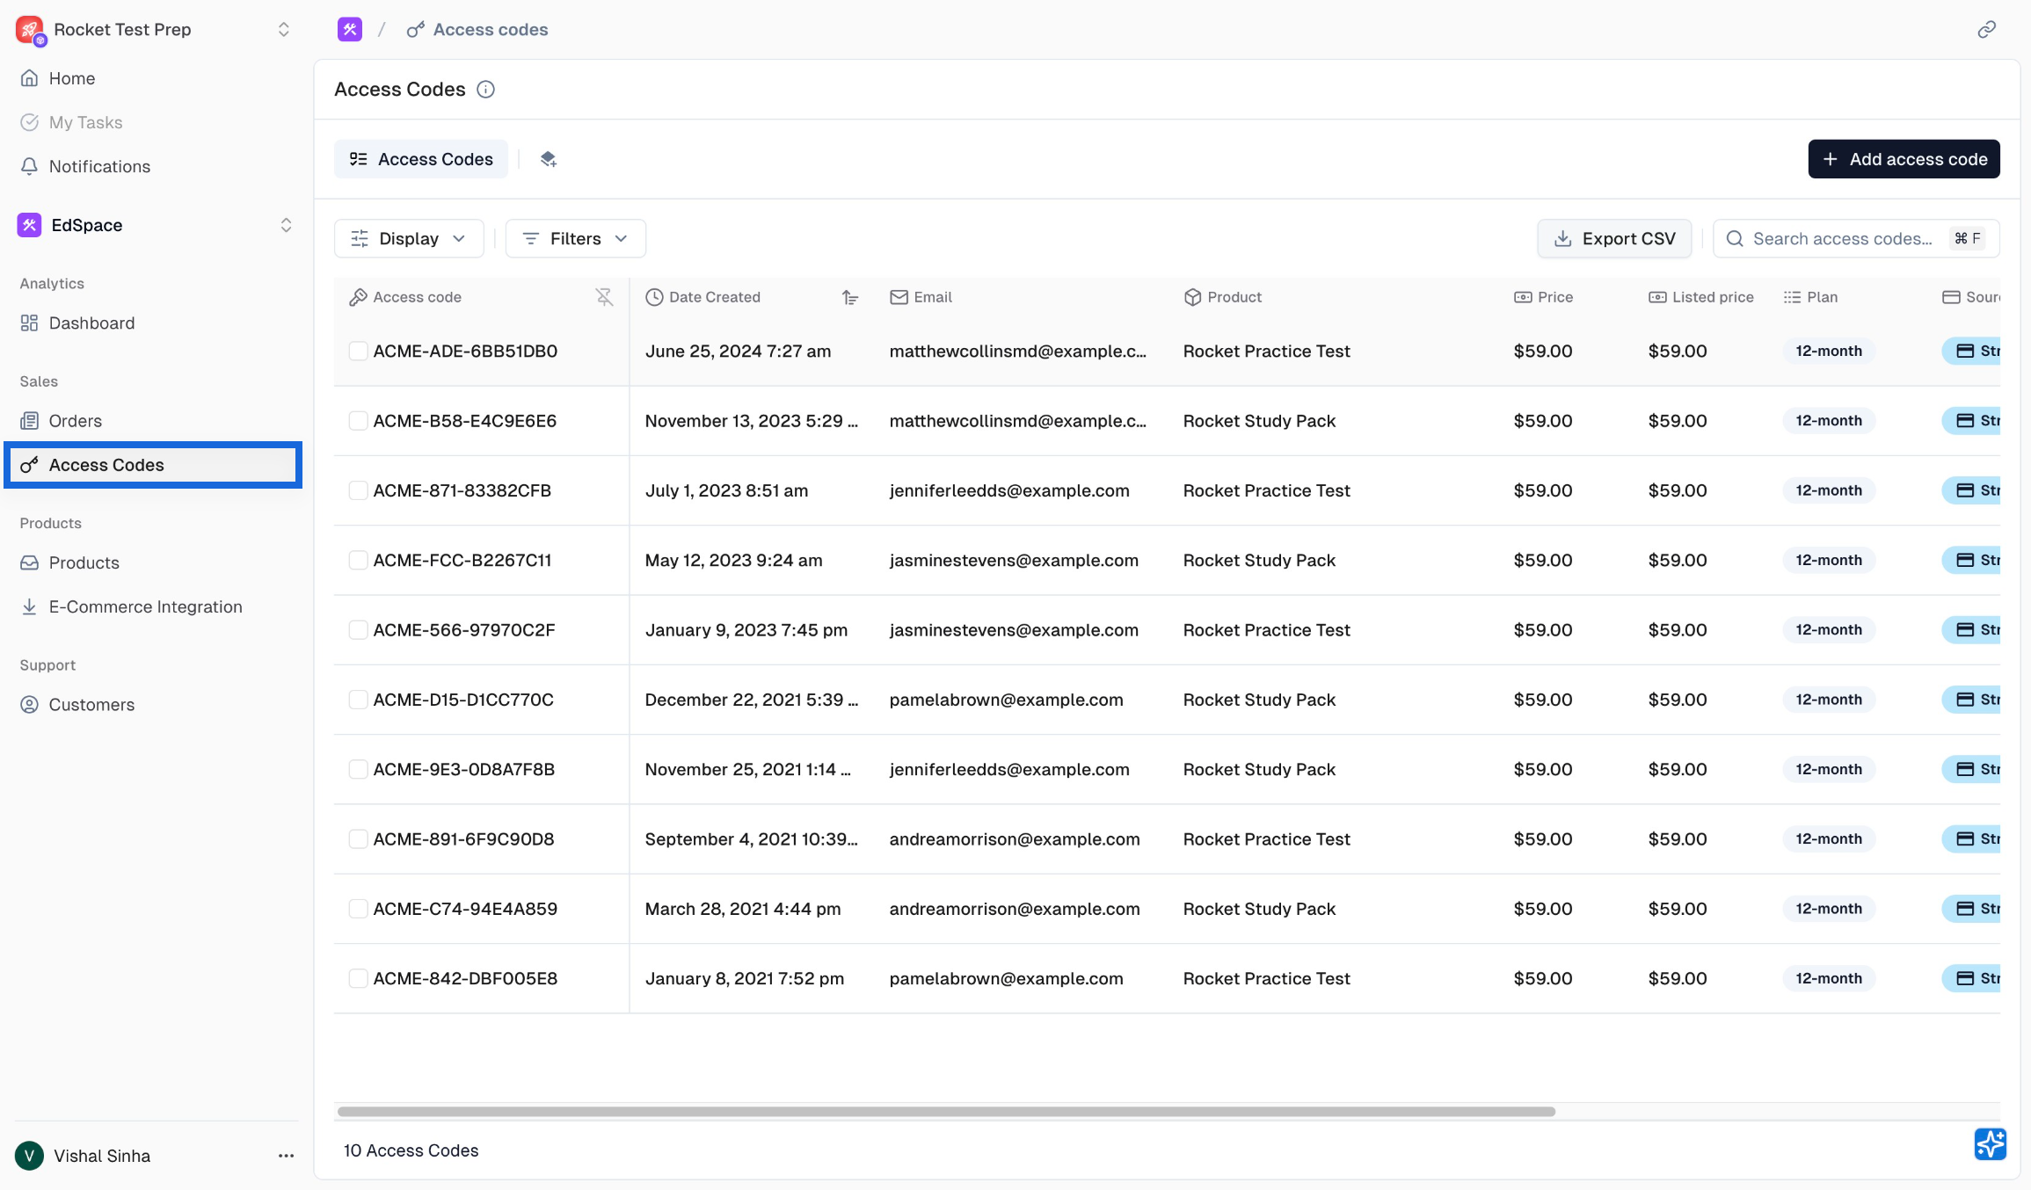Click the add view layers icon
Viewport: 2031px width, 1190px height.
pos(548,159)
